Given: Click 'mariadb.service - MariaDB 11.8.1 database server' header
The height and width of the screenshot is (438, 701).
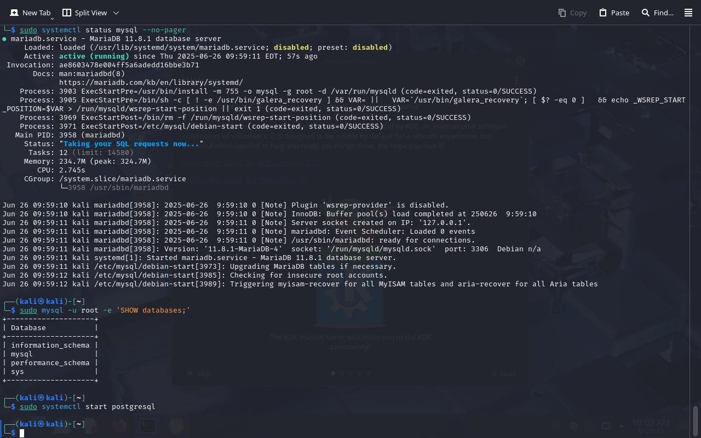Looking at the screenshot, I should coord(116,39).
